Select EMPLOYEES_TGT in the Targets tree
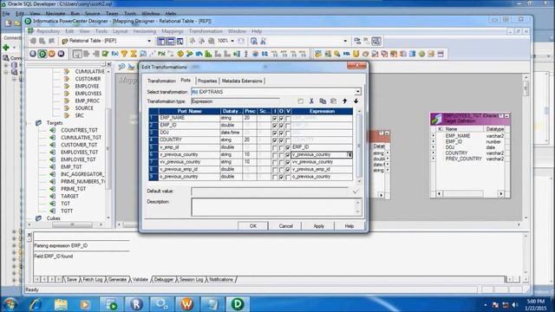 tap(79, 153)
